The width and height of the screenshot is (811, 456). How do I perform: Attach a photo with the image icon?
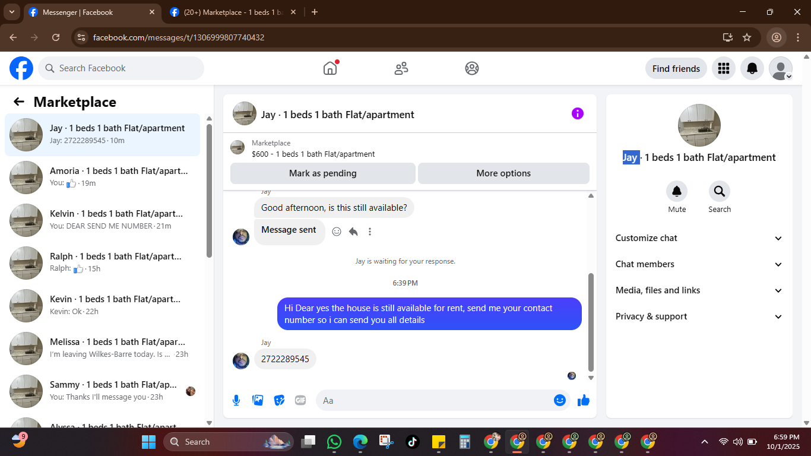point(258,400)
